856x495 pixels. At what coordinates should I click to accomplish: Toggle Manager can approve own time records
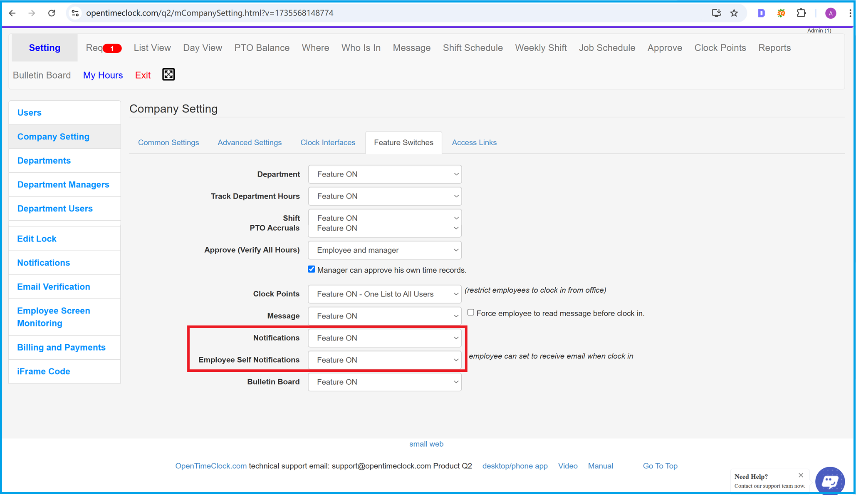310,270
